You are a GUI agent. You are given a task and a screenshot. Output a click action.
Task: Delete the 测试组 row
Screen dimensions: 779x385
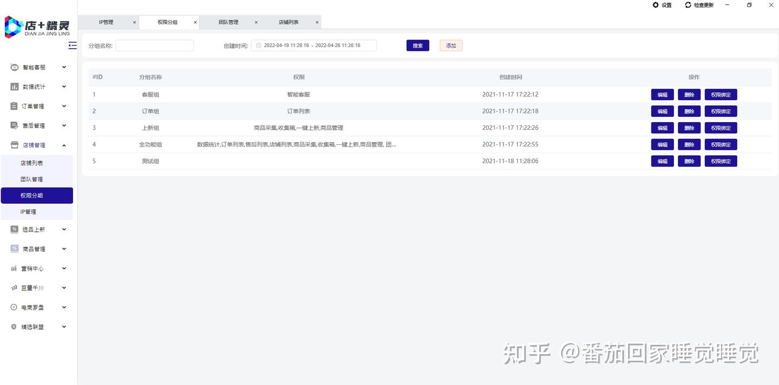click(x=689, y=161)
